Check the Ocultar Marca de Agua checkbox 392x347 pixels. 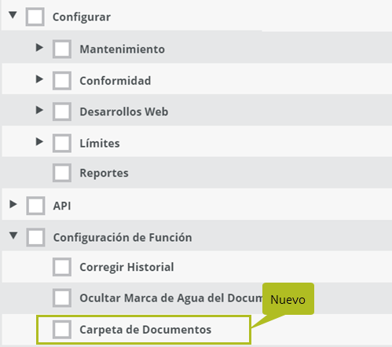coord(62,298)
